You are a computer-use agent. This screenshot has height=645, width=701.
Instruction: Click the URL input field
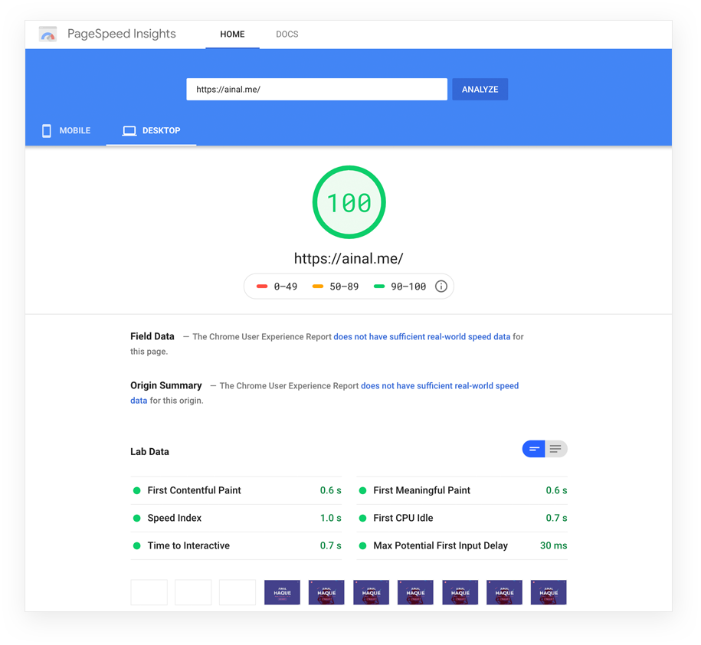click(316, 90)
